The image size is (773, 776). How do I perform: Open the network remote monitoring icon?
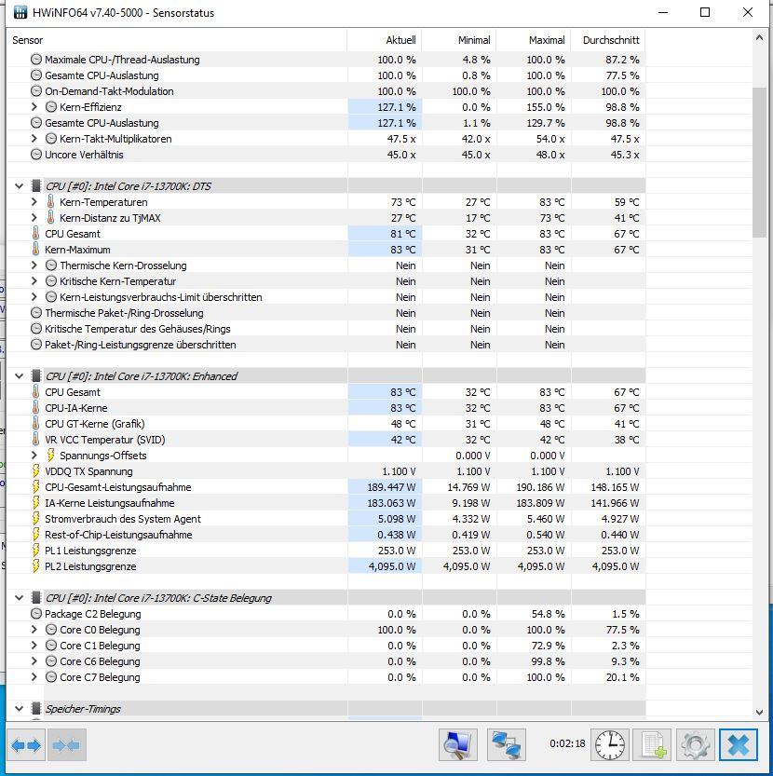tap(507, 745)
